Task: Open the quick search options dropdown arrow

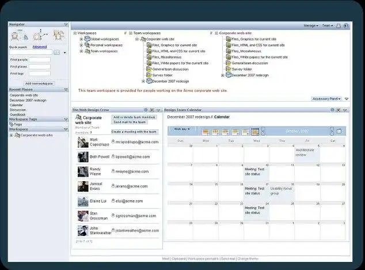Action: (x=64, y=52)
